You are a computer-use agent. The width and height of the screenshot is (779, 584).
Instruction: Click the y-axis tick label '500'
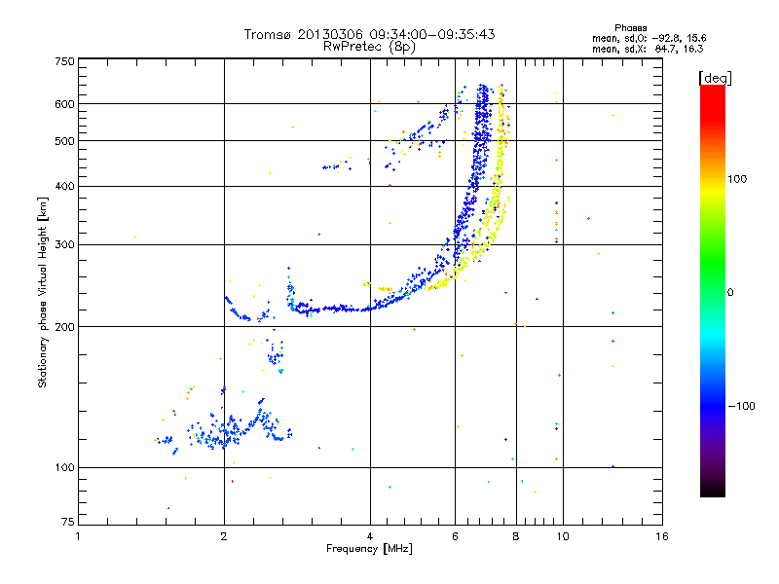64,141
